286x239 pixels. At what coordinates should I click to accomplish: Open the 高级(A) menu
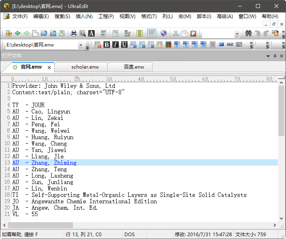[225, 16]
